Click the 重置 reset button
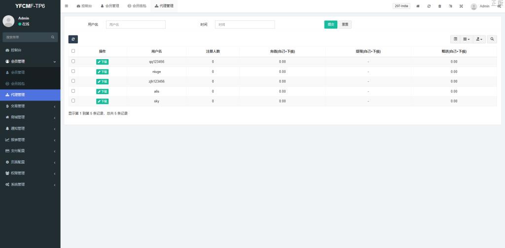 (x=345, y=25)
